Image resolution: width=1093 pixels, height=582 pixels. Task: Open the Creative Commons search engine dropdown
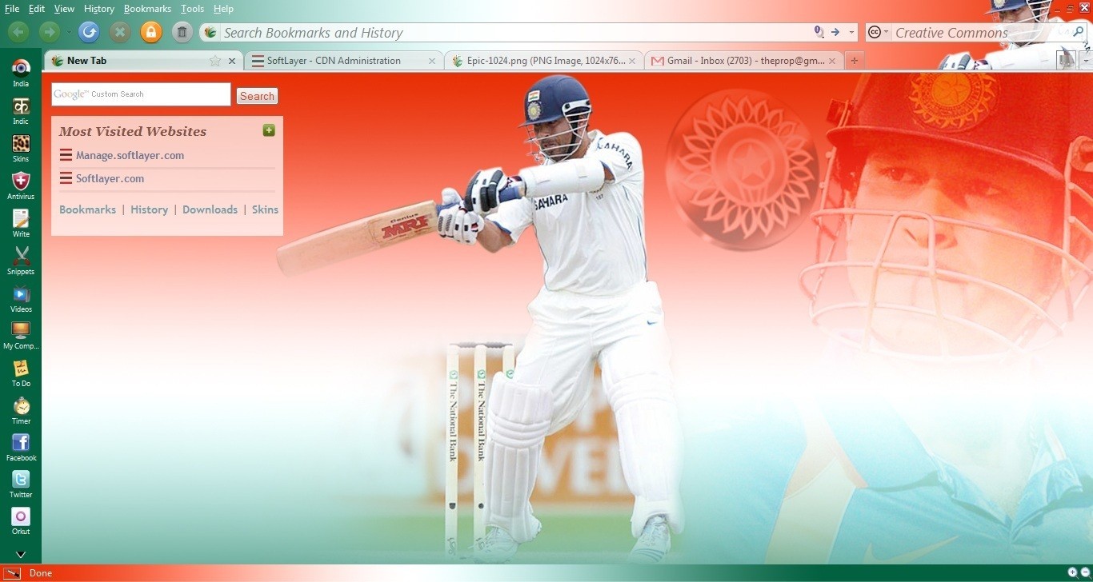coord(878,33)
